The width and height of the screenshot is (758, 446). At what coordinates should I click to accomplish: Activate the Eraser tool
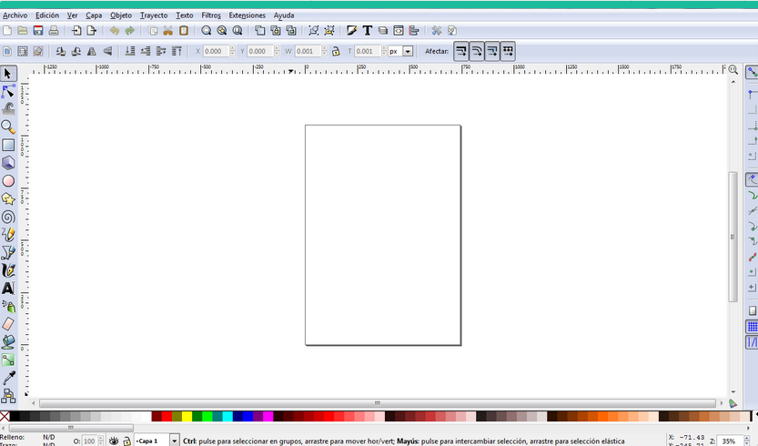click(8, 324)
